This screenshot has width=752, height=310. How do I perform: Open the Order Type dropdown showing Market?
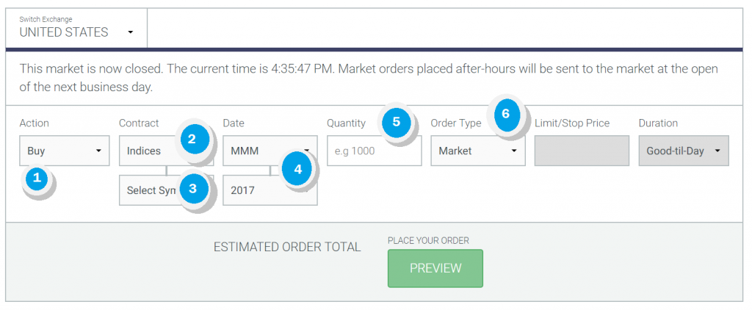coord(478,151)
